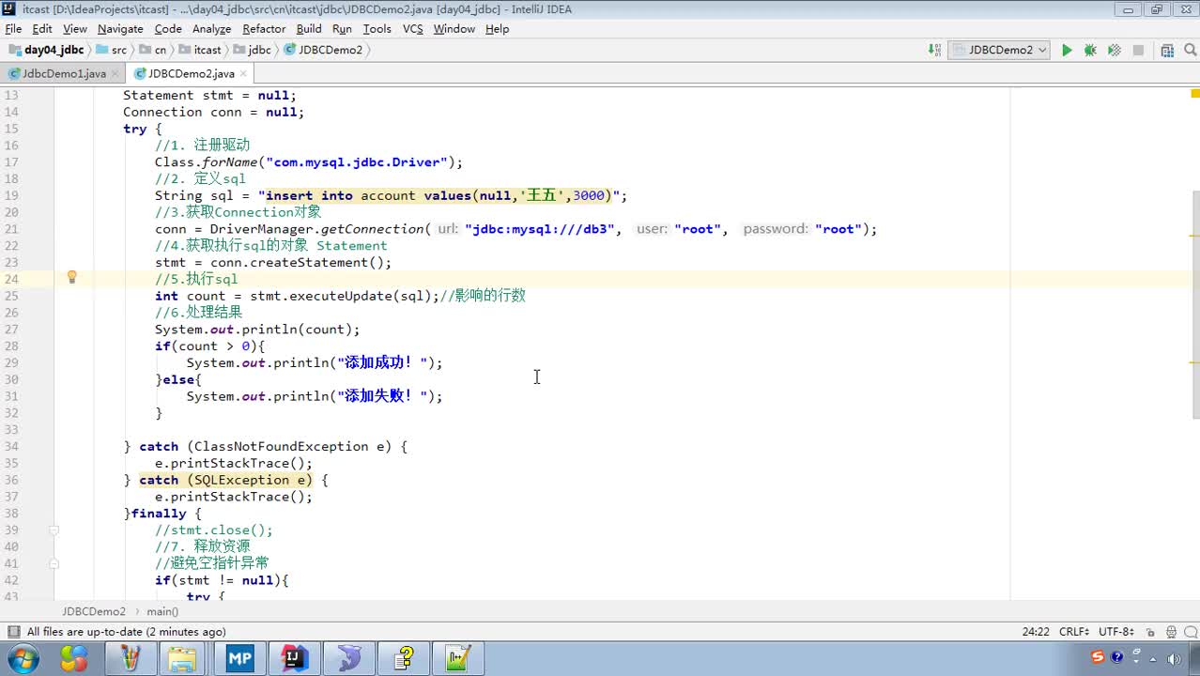Click the blue help question mark tray icon
The height and width of the screenshot is (676, 1200).
(x=1117, y=657)
